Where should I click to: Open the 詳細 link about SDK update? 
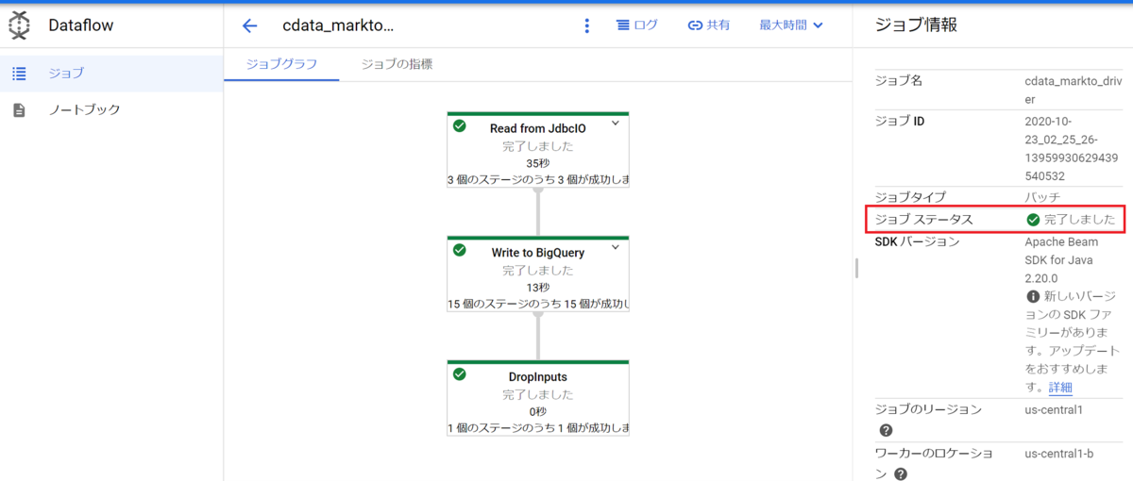1060,388
